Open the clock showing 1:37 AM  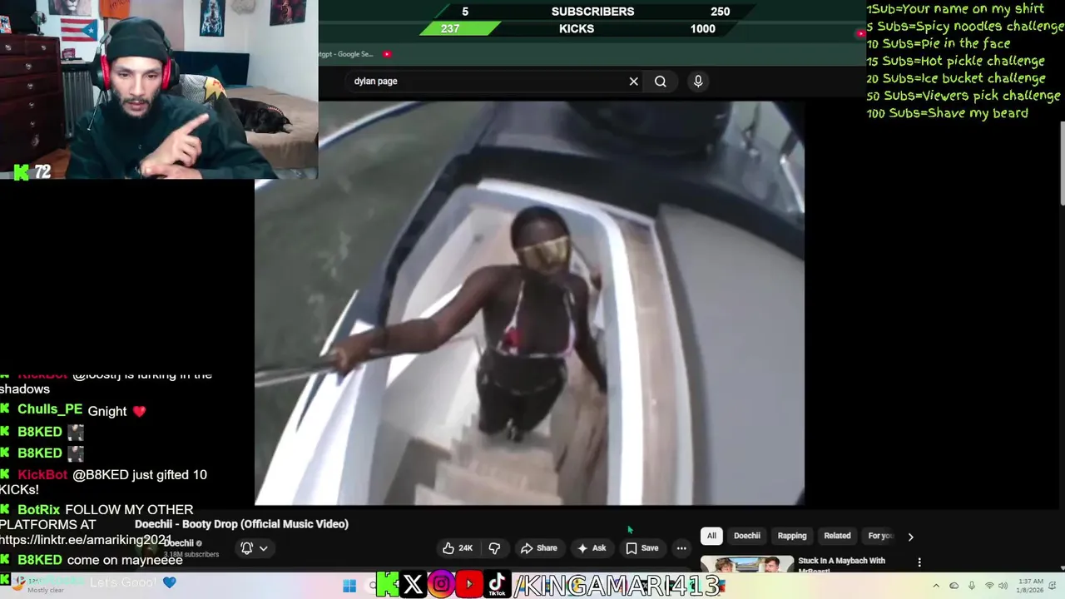coord(1028,586)
